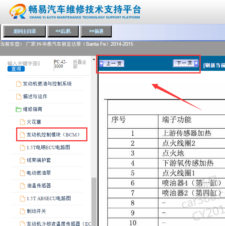Open the 上一页 previous page button

click(x=112, y=64)
